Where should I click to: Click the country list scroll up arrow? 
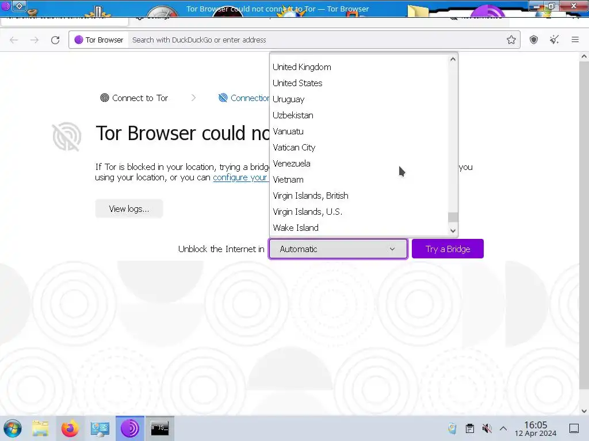coord(453,59)
